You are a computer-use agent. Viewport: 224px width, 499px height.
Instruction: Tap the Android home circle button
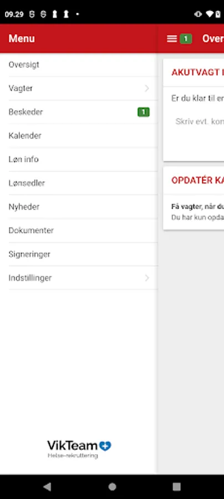112,487
